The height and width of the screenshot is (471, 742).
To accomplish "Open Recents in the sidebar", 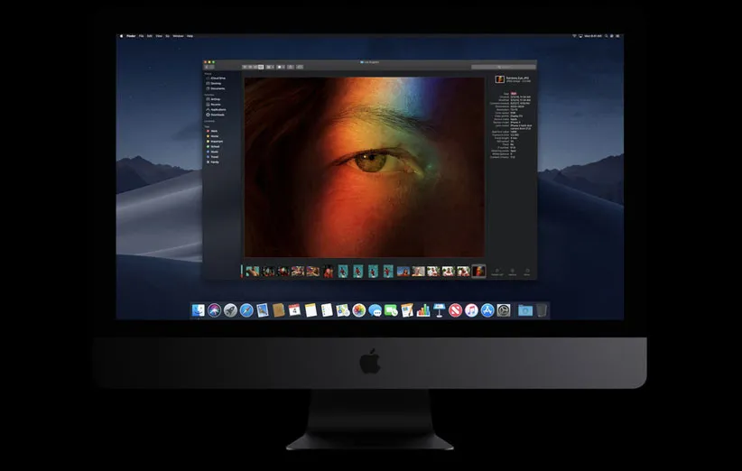I will point(213,105).
